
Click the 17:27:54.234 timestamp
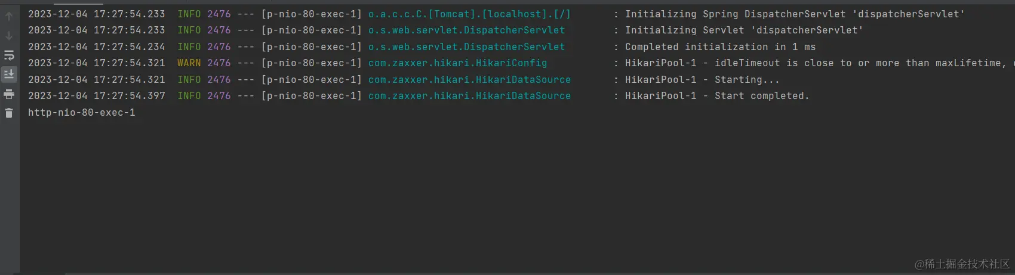[x=130, y=47]
